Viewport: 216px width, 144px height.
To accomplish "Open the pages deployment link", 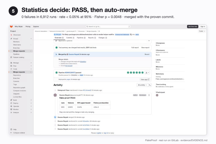I will tap(69, 79).
